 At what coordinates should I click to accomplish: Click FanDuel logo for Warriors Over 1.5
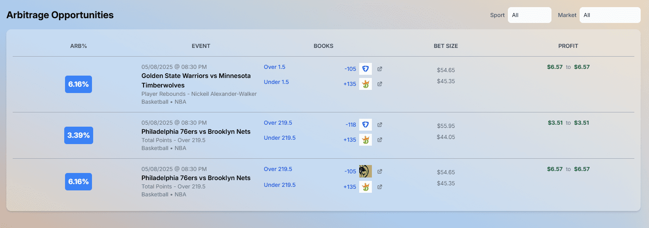366,69
